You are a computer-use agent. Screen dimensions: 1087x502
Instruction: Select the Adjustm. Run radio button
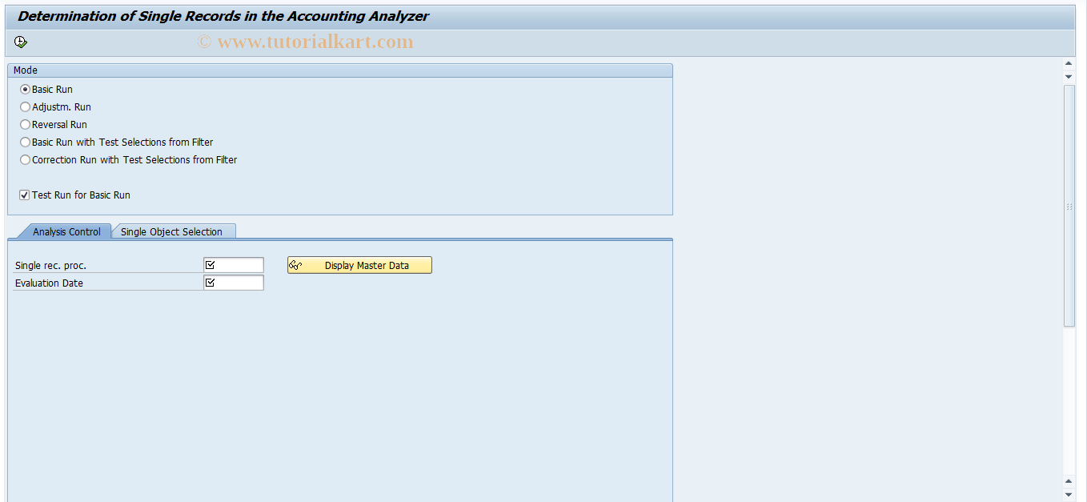click(x=25, y=107)
